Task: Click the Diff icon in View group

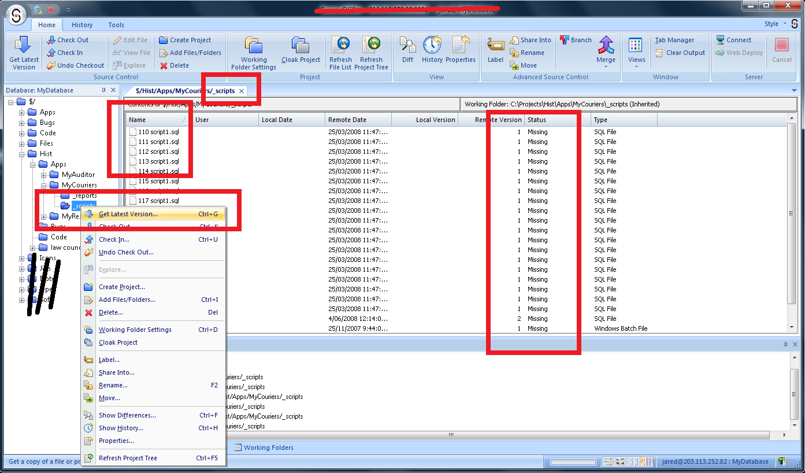Action: click(408, 50)
